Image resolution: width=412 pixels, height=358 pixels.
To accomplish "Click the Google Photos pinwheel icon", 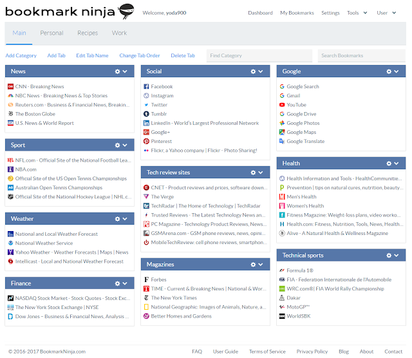I will (x=282, y=123).
